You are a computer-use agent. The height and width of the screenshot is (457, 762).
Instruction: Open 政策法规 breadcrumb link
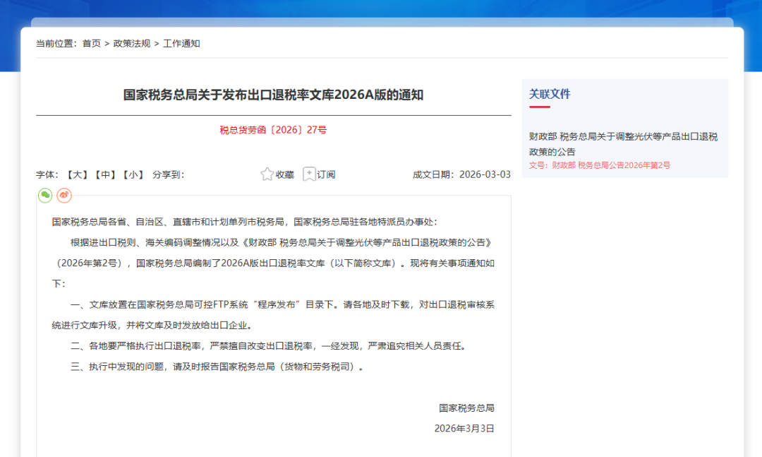point(132,43)
